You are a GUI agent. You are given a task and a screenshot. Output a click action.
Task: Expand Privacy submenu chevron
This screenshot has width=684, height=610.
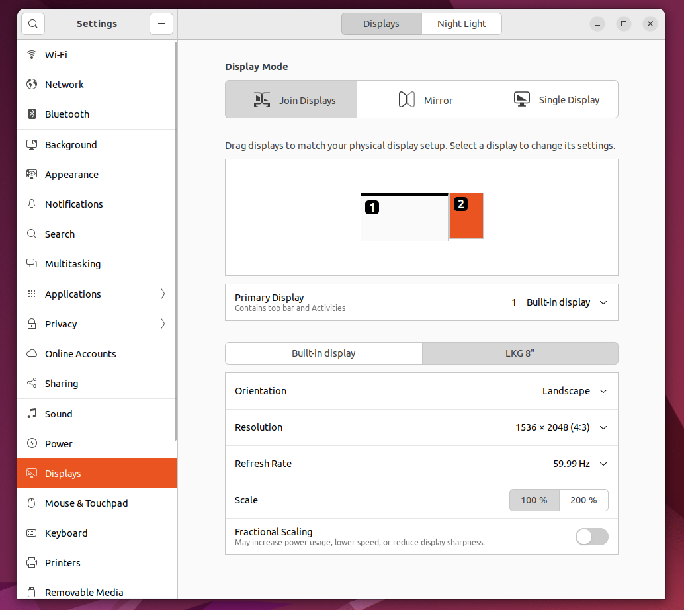point(163,324)
